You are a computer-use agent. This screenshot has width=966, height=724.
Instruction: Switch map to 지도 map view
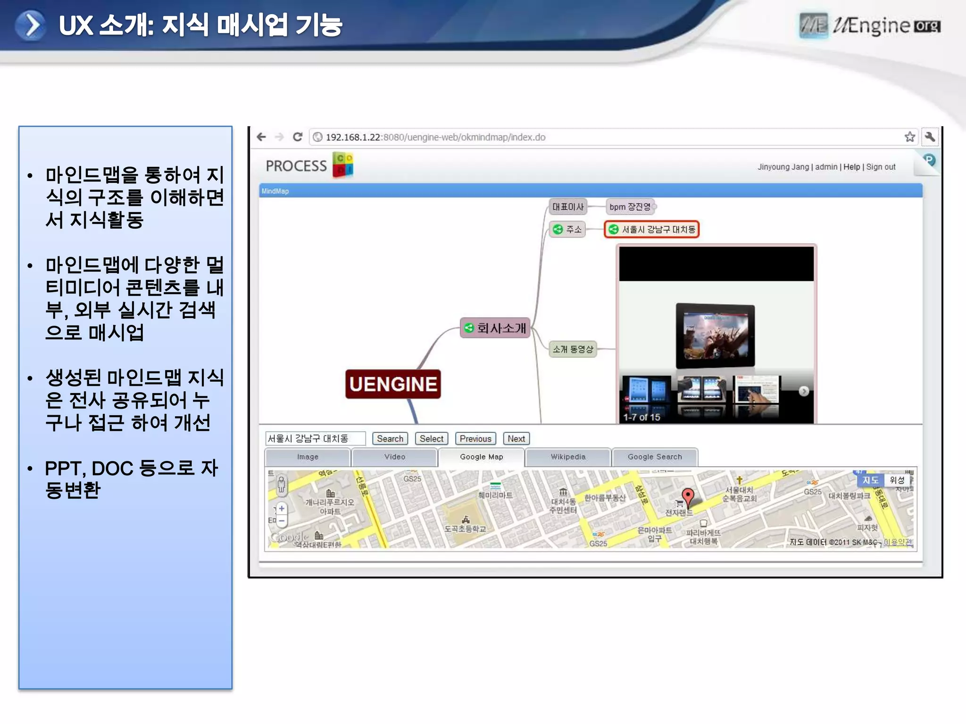[x=870, y=480]
